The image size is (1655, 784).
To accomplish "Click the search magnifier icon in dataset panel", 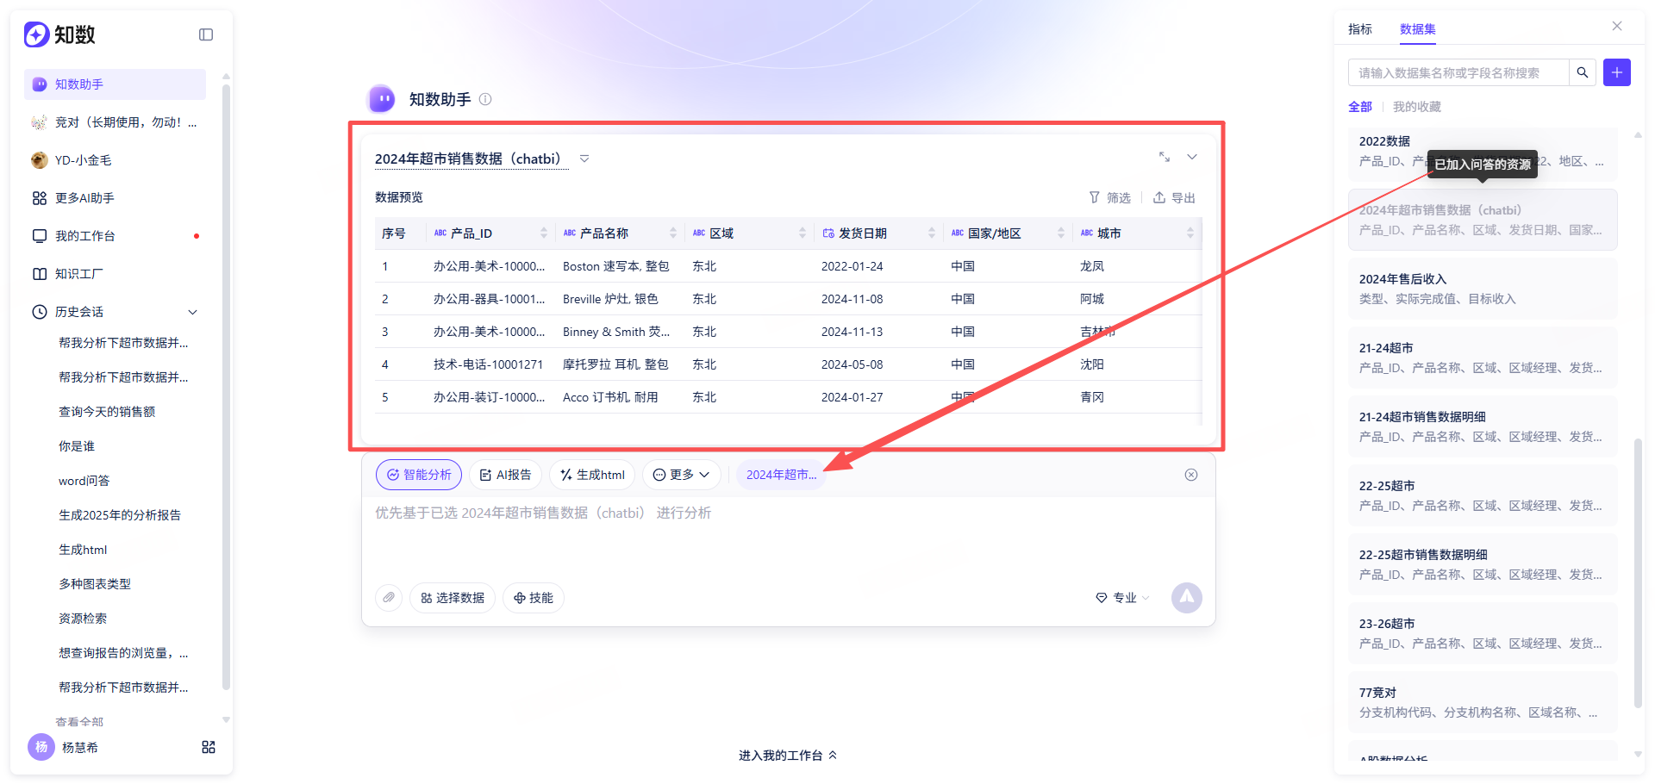I will (1583, 72).
